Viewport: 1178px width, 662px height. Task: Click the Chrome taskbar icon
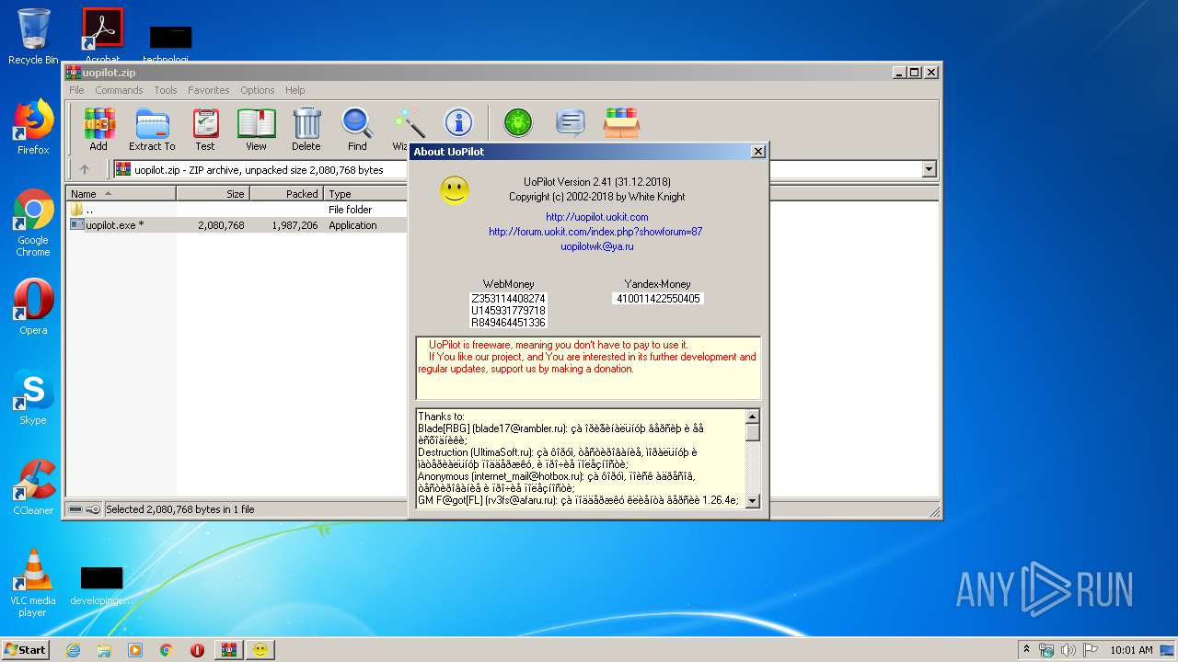[x=167, y=650]
